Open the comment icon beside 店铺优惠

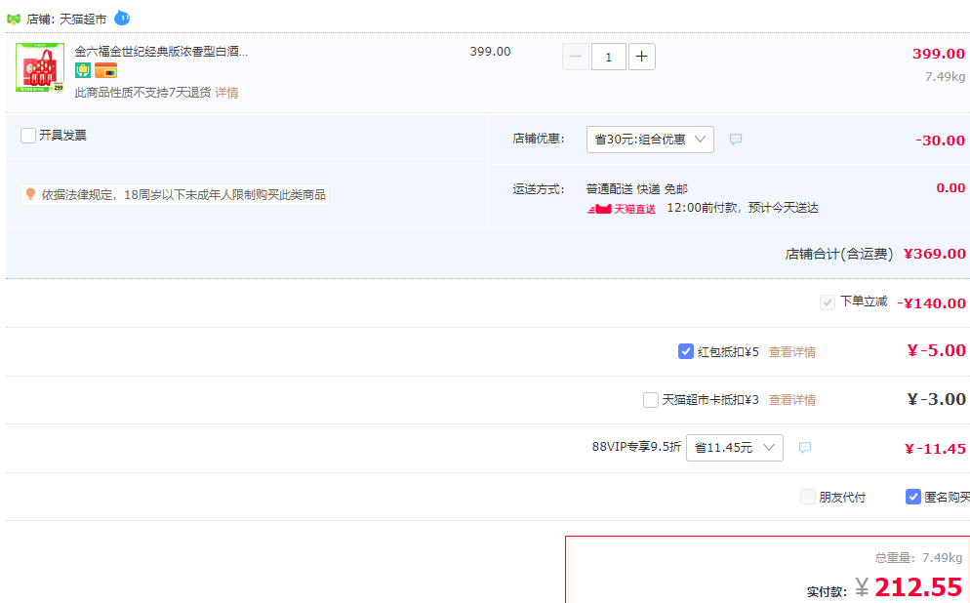[736, 140]
